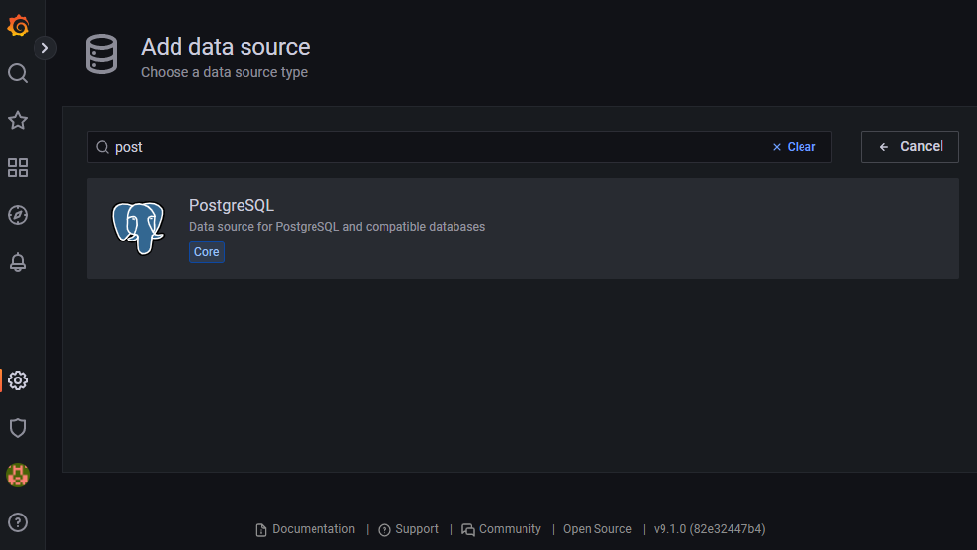Open Explore compass icon
This screenshot has height=550, width=977.
coord(18,215)
